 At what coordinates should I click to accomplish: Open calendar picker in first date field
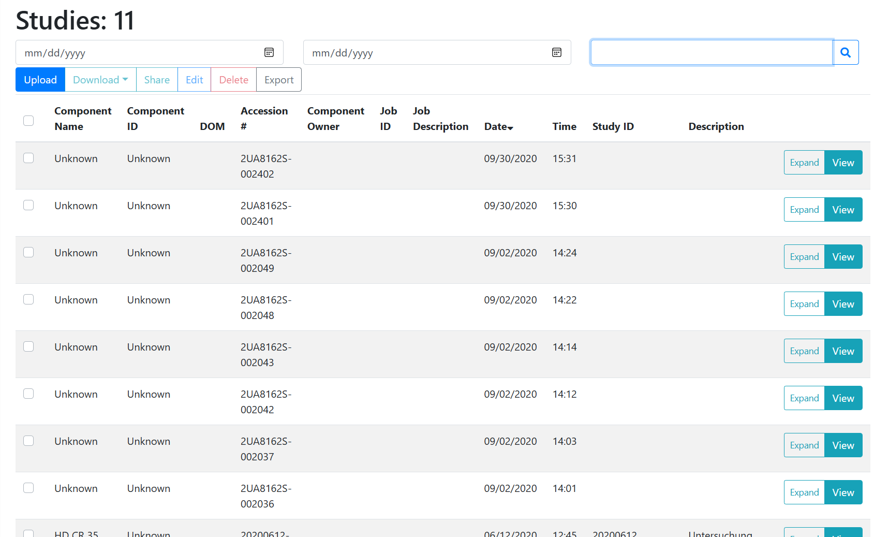(269, 52)
